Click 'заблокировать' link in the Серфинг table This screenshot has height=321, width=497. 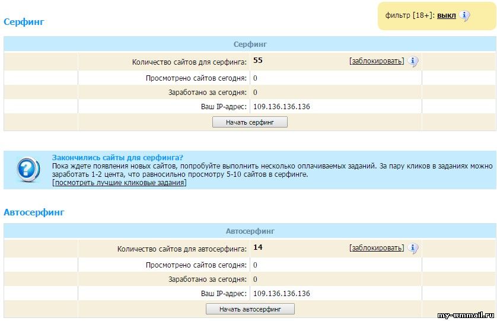377,61
